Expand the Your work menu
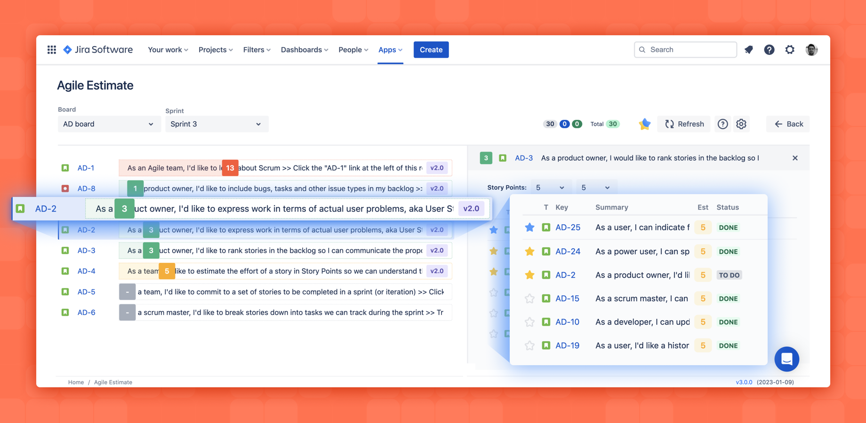Image resolution: width=866 pixels, height=423 pixels. click(168, 49)
